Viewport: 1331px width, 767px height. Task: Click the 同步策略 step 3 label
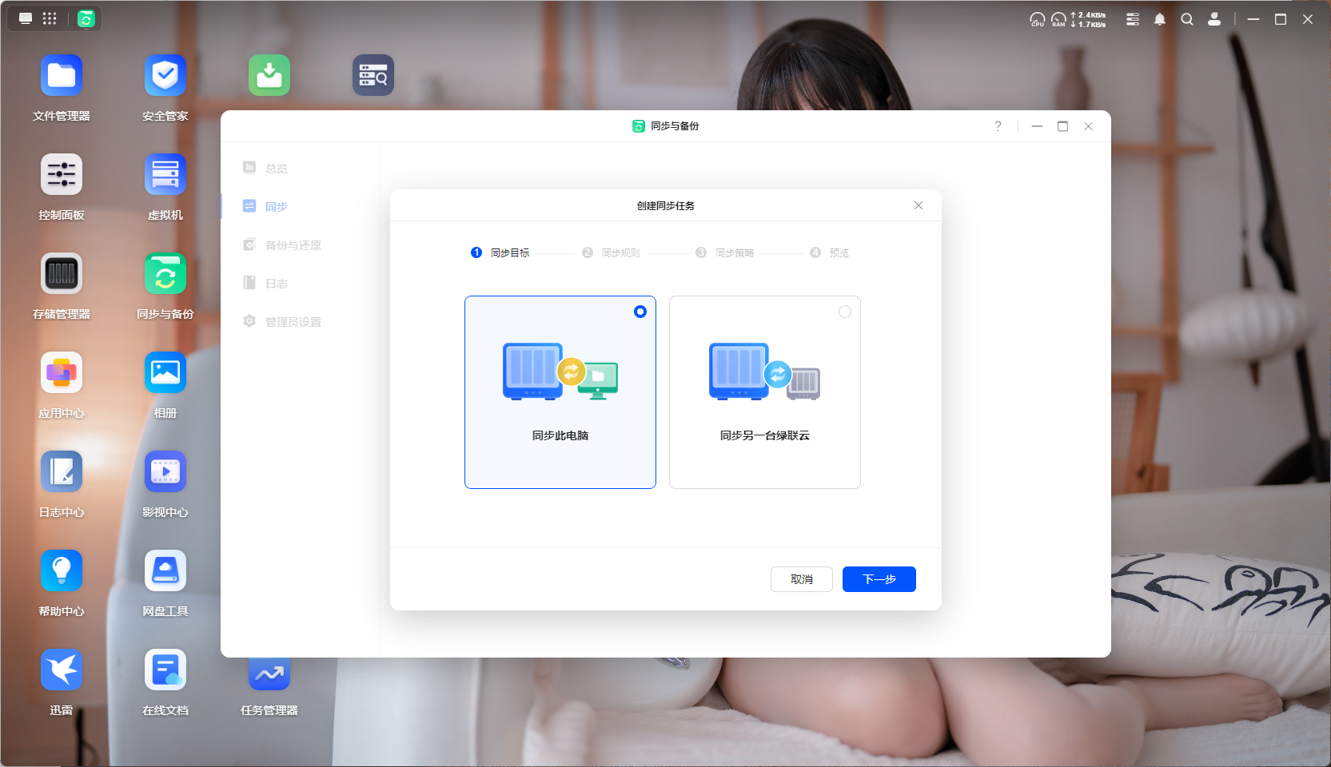point(735,252)
